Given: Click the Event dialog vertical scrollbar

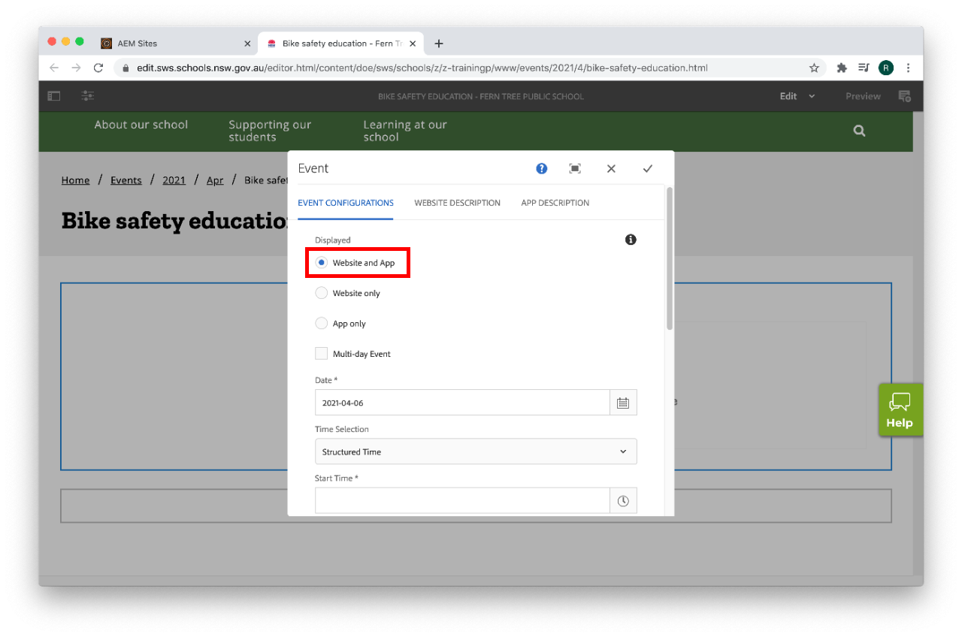Looking at the screenshot, I should pos(669,258).
